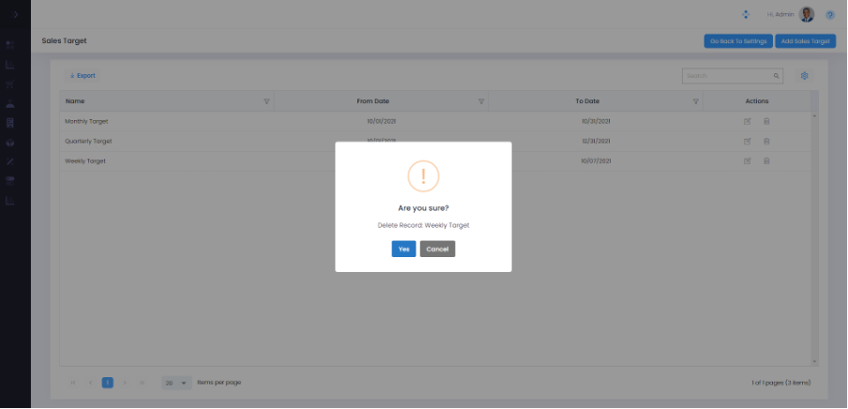Open the help question mark icon
The image size is (848, 409).
tap(829, 15)
